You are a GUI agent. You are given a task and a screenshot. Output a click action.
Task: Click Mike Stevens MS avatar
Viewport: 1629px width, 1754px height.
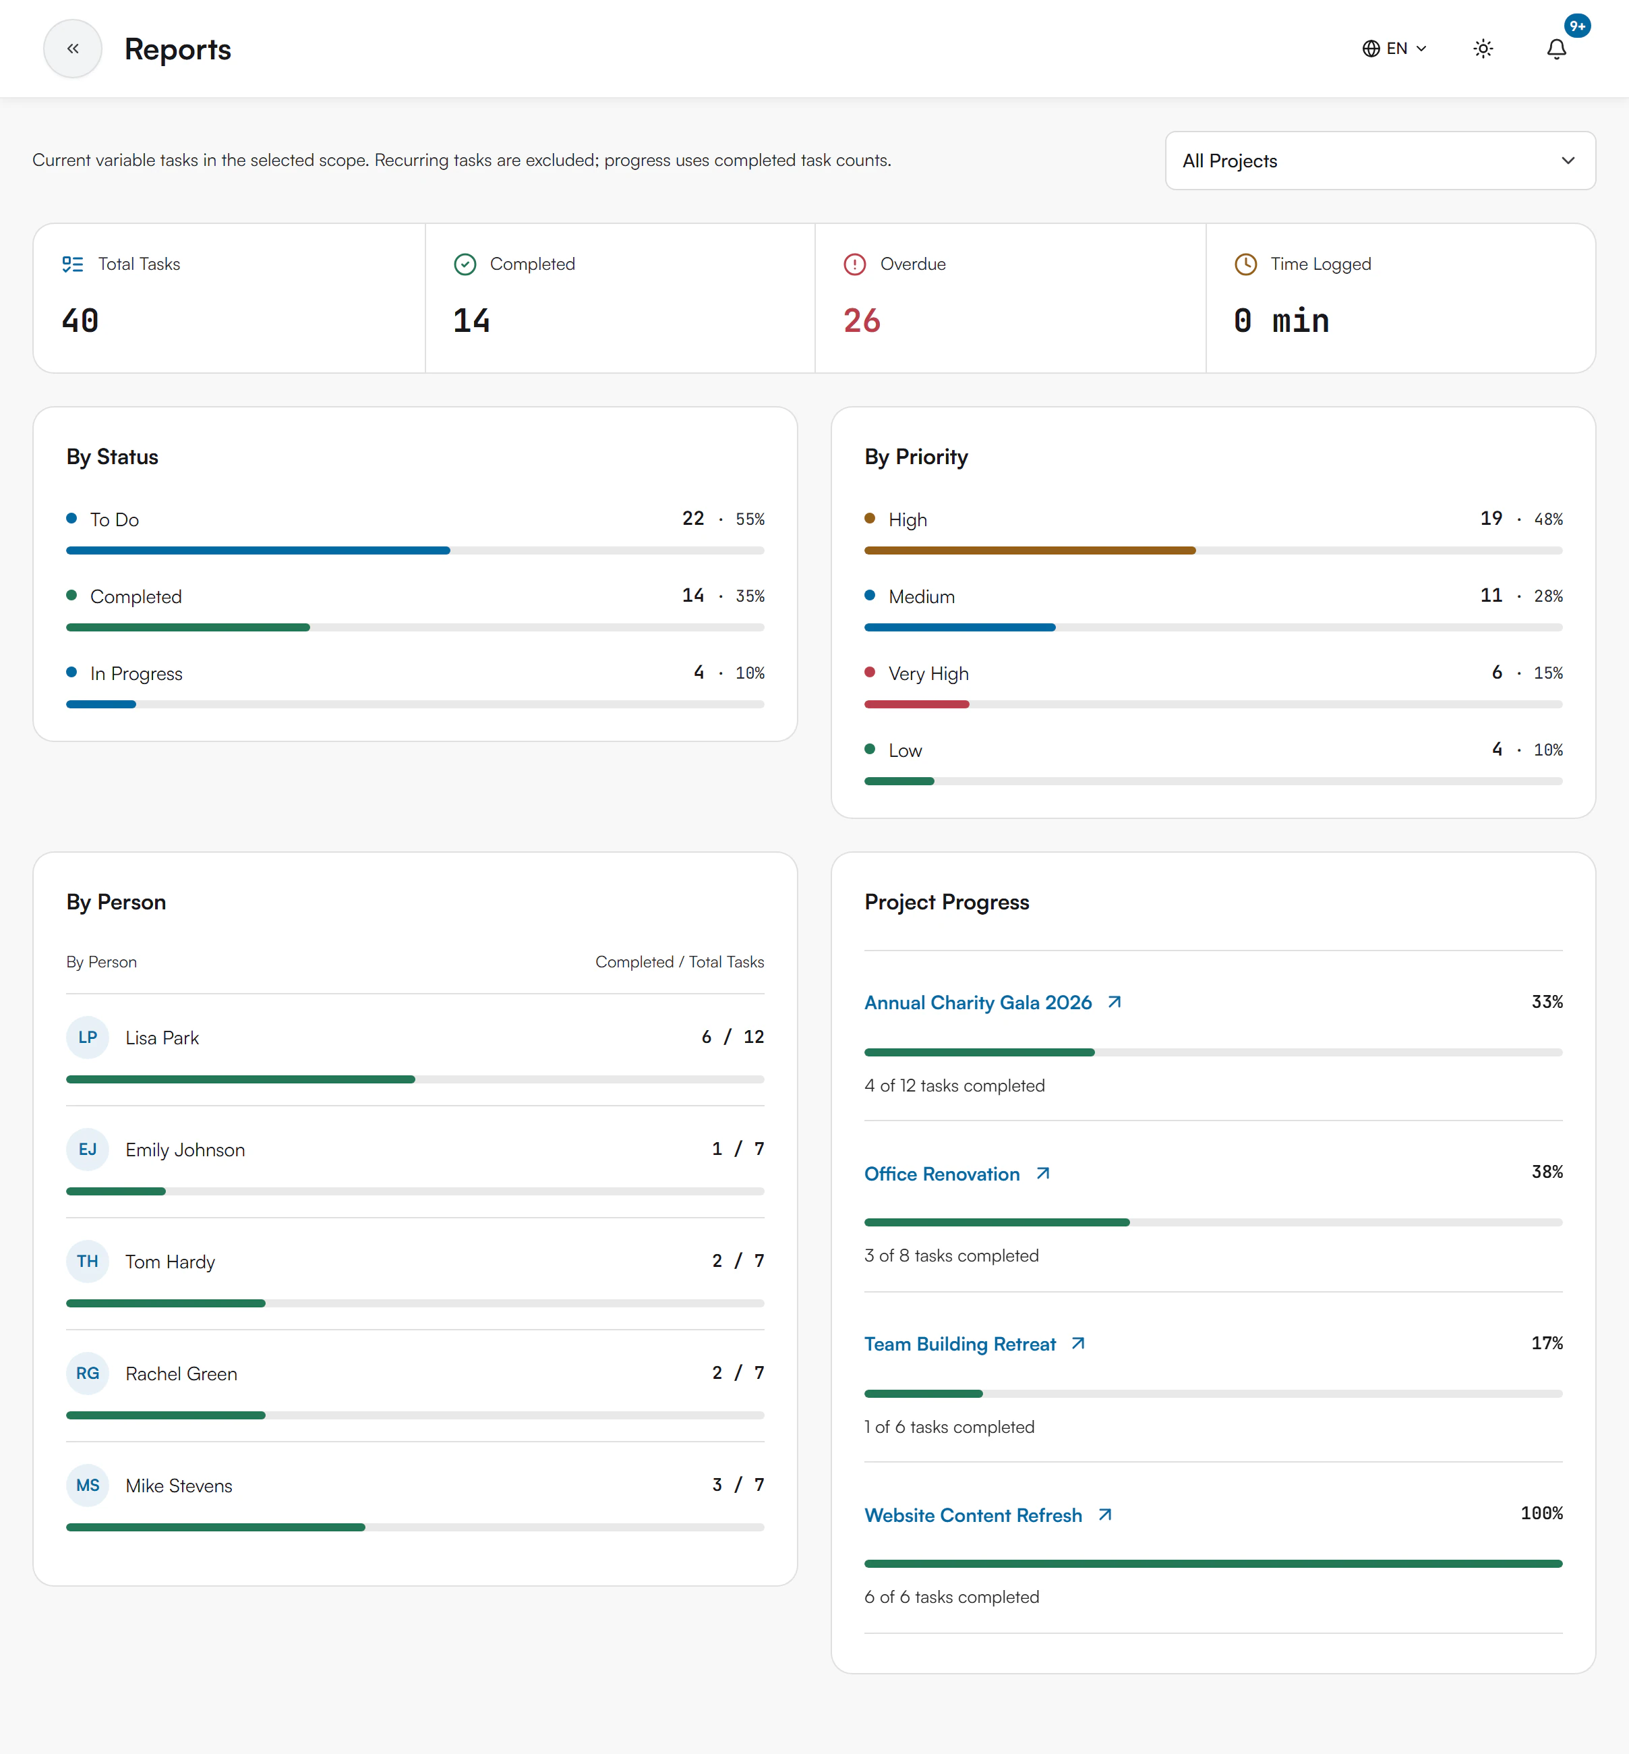pos(87,1485)
